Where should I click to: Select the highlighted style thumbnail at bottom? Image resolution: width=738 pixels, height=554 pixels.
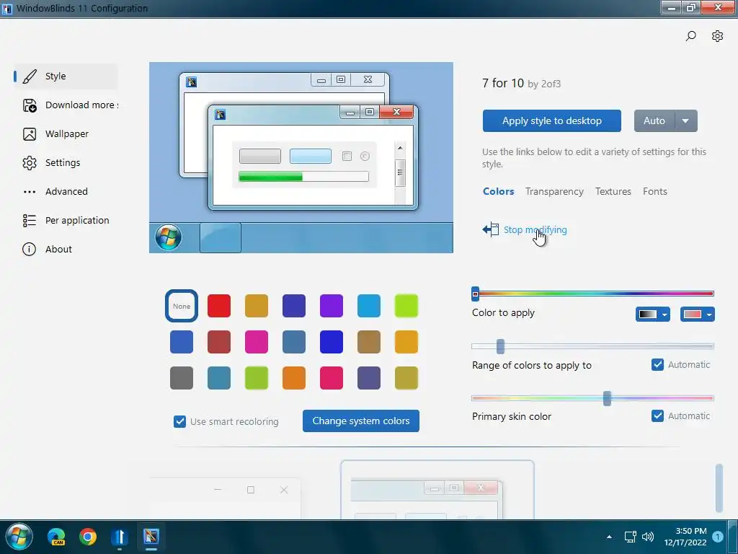coord(437,490)
